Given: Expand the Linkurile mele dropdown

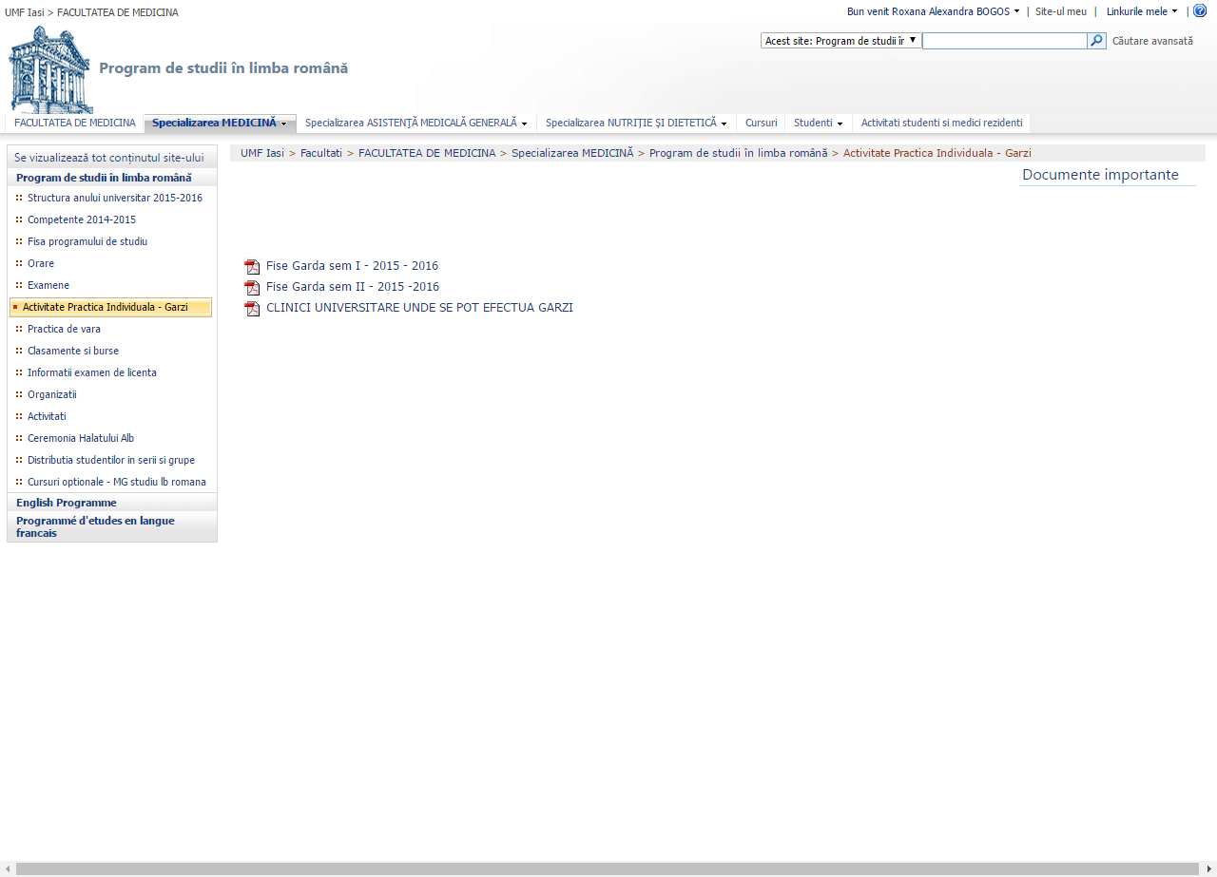Looking at the screenshot, I should tap(1141, 11).
